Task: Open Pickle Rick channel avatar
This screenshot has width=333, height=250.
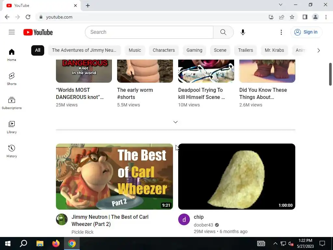Action: (x=62, y=219)
